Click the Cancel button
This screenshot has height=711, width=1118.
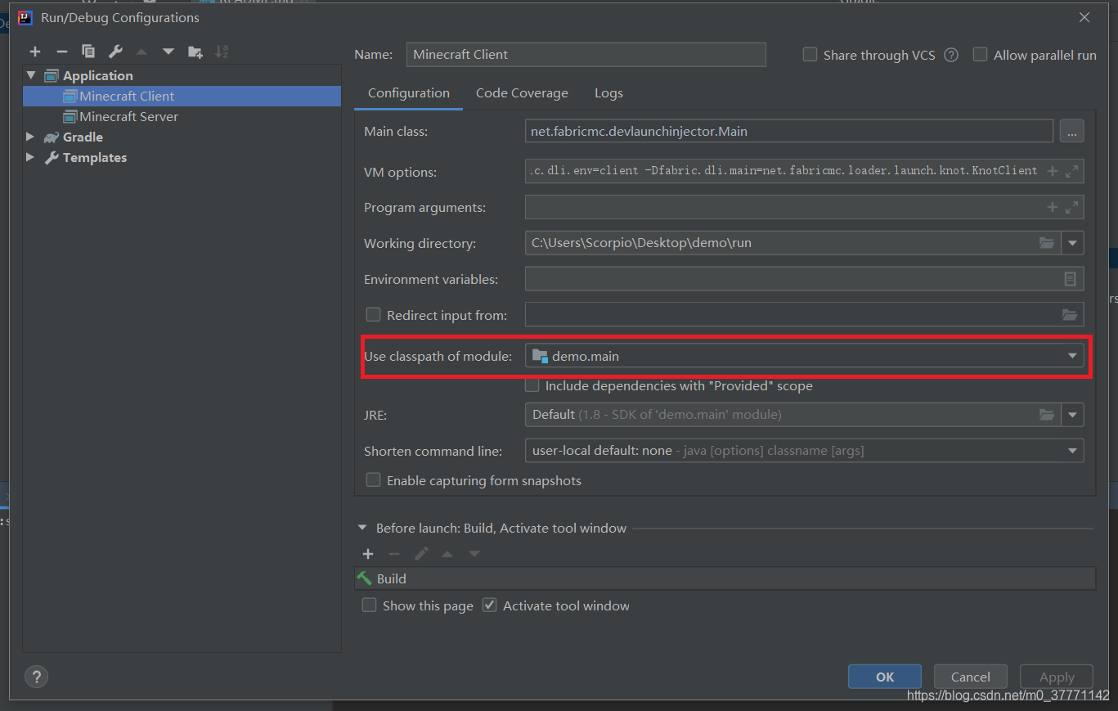[x=971, y=677]
